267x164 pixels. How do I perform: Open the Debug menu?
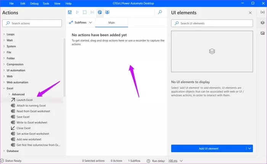pyautogui.click(x=34, y=3)
